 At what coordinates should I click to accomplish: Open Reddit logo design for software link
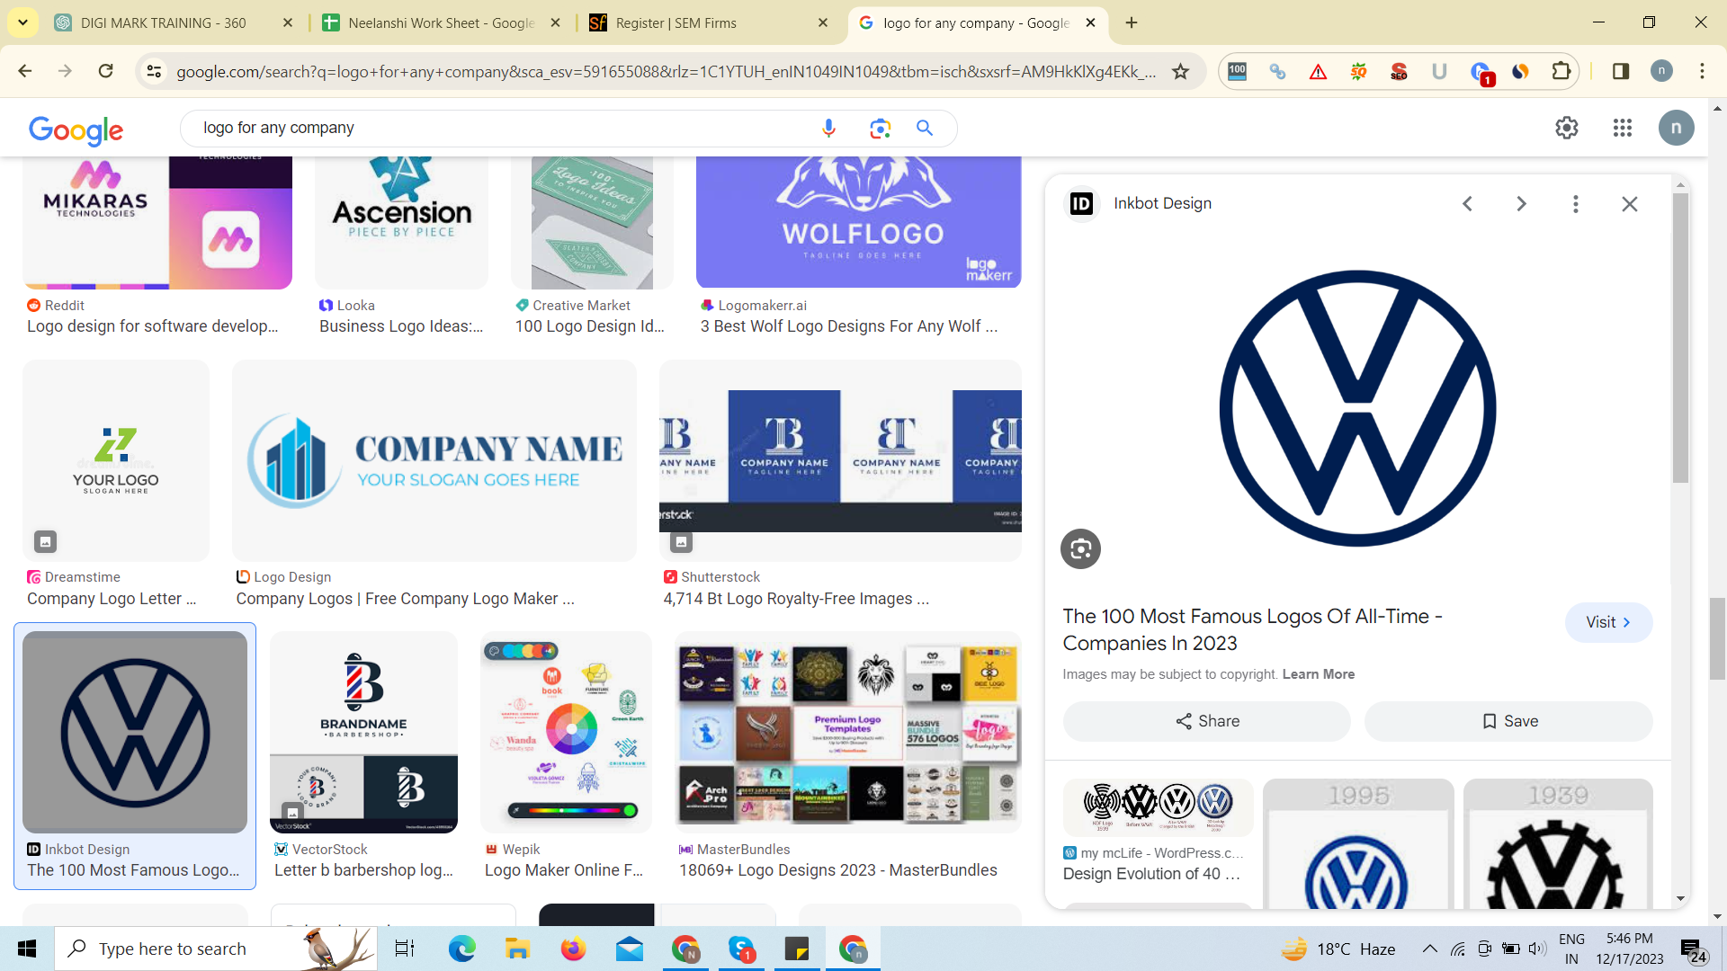pos(153,326)
